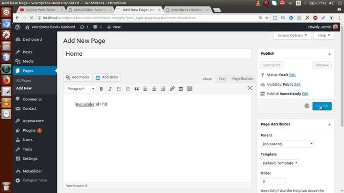The width and height of the screenshot is (344, 193).
Task: Apply blockquote formatting
Action: [x=137, y=89]
